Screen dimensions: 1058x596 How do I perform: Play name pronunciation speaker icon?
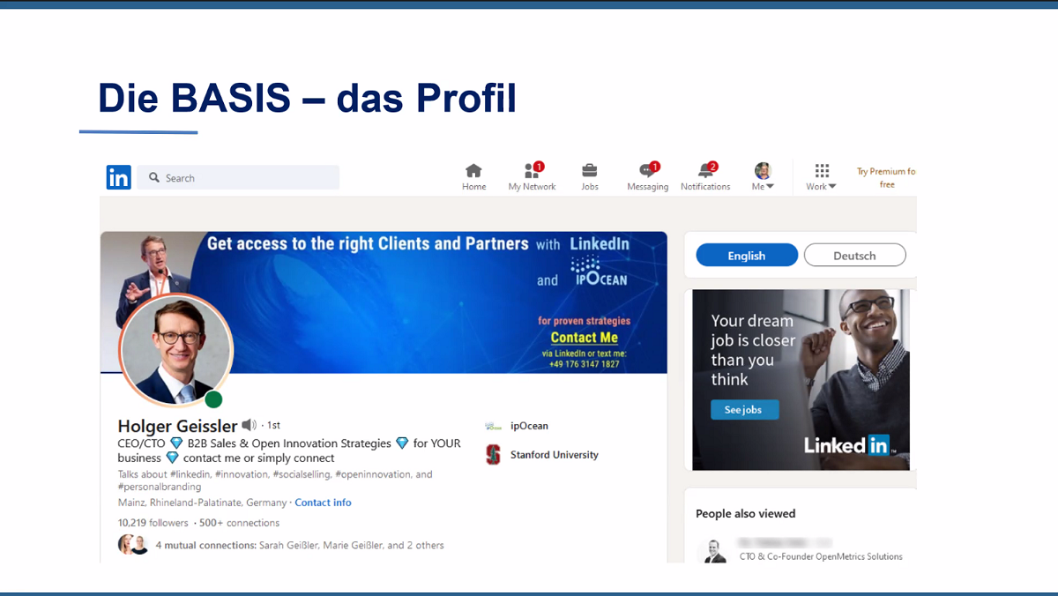pyautogui.click(x=250, y=425)
